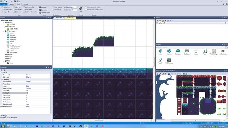
Task: Click the add layer plus icon
Action: coord(157,21)
